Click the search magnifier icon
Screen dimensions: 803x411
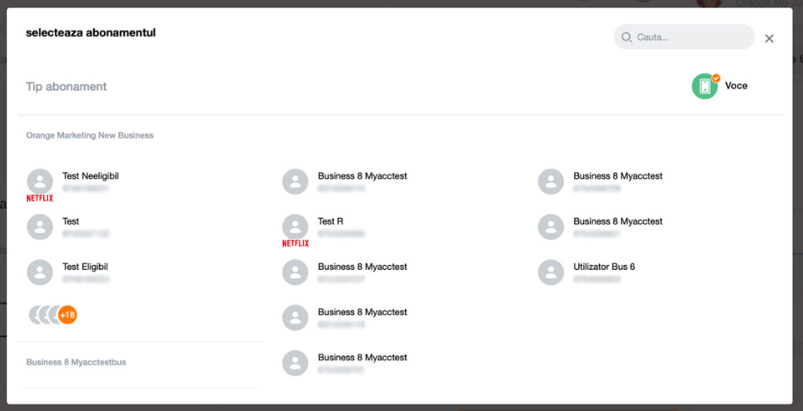[626, 37]
